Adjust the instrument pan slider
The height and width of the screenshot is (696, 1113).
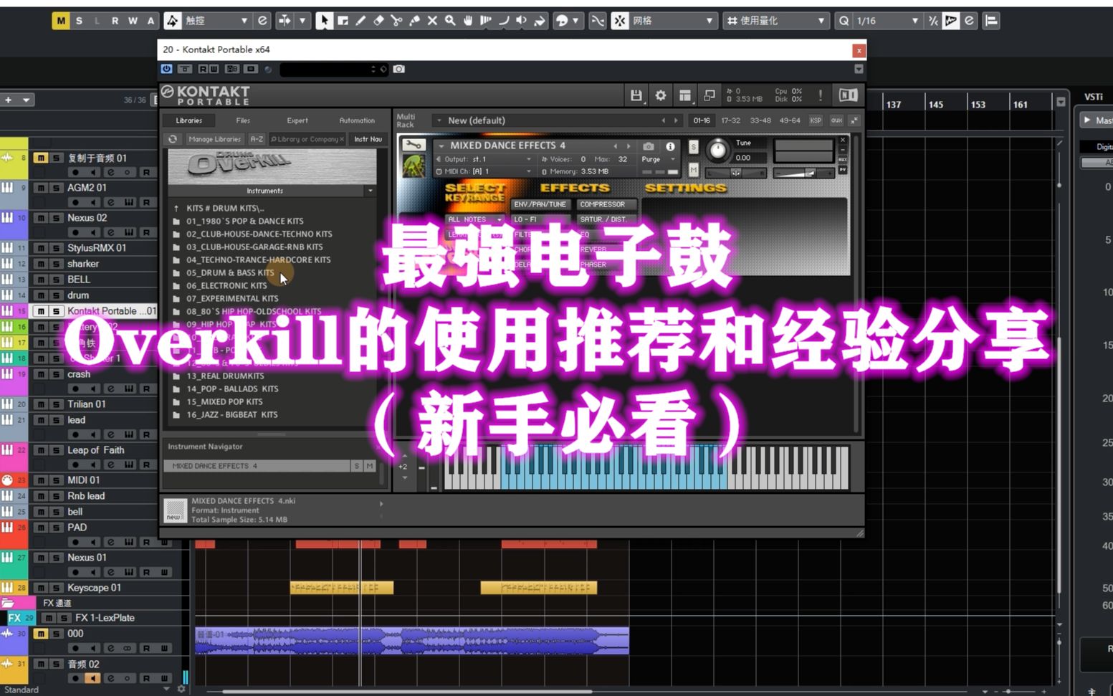pos(735,173)
